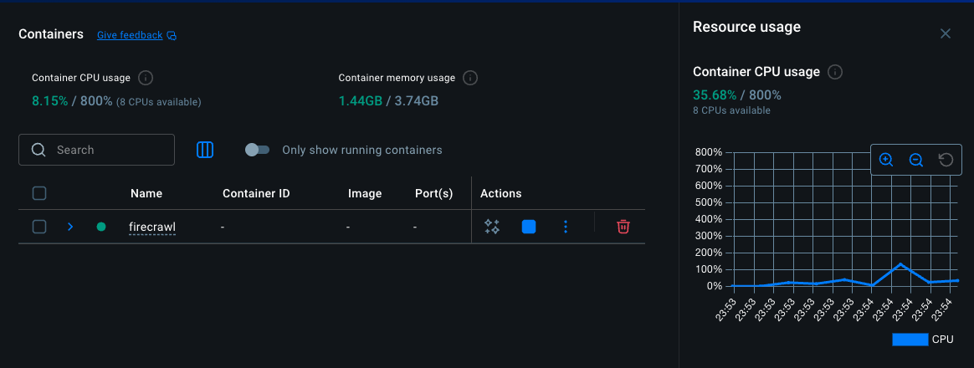
Task: Open the Give feedback link
Action: pos(130,35)
